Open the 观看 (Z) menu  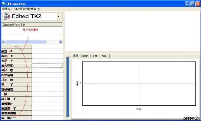[x=7, y=9]
